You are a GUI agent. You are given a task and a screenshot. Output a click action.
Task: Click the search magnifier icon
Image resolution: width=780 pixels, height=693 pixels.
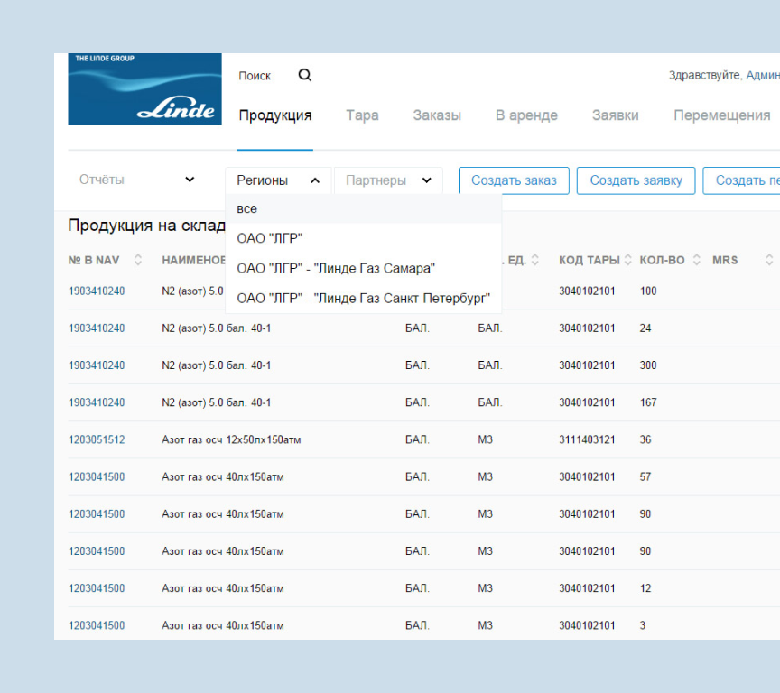coord(305,76)
